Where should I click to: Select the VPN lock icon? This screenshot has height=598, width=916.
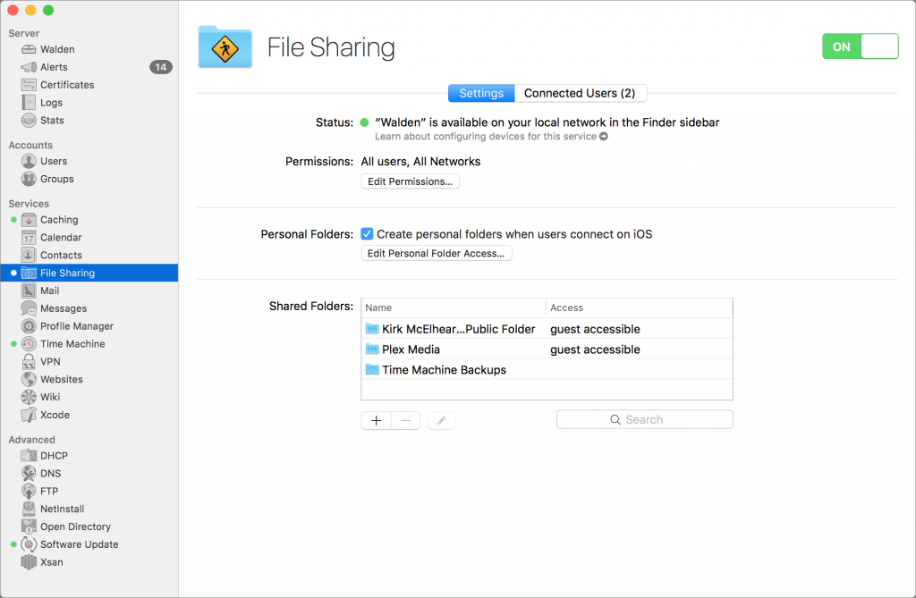tap(29, 361)
